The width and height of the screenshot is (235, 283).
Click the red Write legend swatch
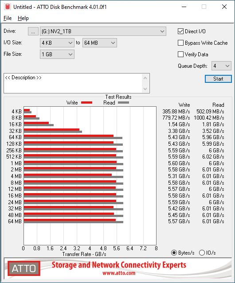click(87, 102)
